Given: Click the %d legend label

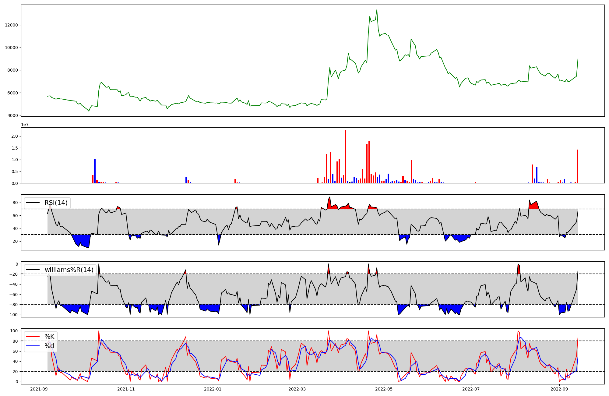Looking at the screenshot, I should [49, 346].
